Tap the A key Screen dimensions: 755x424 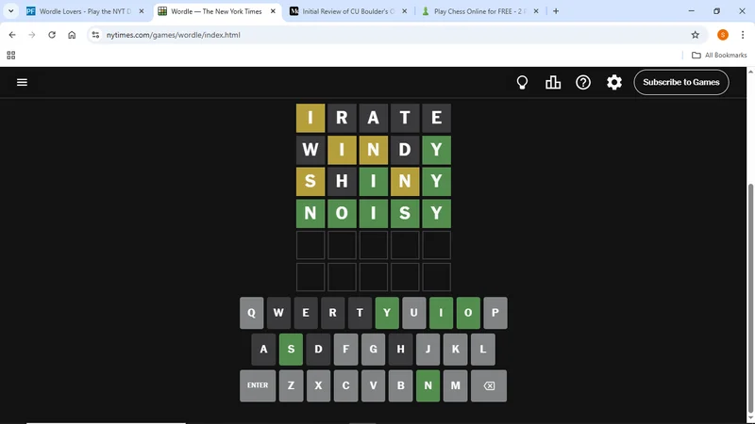tap(263, 350)
